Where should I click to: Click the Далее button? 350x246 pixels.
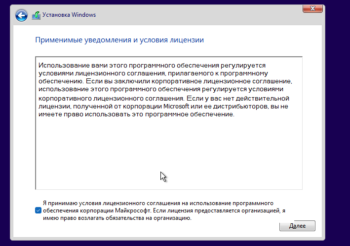click(x=297, y=226)
